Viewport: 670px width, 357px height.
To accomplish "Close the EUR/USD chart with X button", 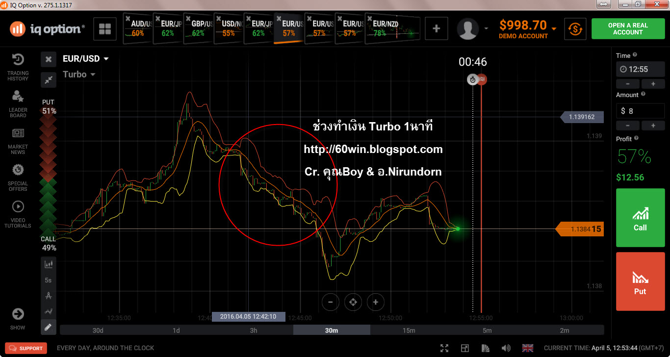I will point(49,59).
